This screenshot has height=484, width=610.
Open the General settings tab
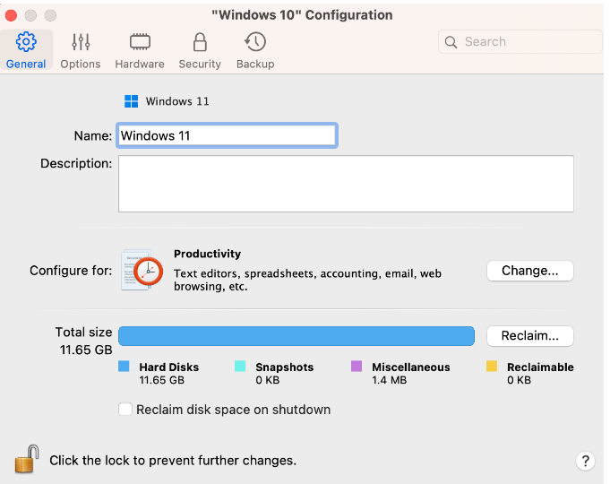click(26, 50)
